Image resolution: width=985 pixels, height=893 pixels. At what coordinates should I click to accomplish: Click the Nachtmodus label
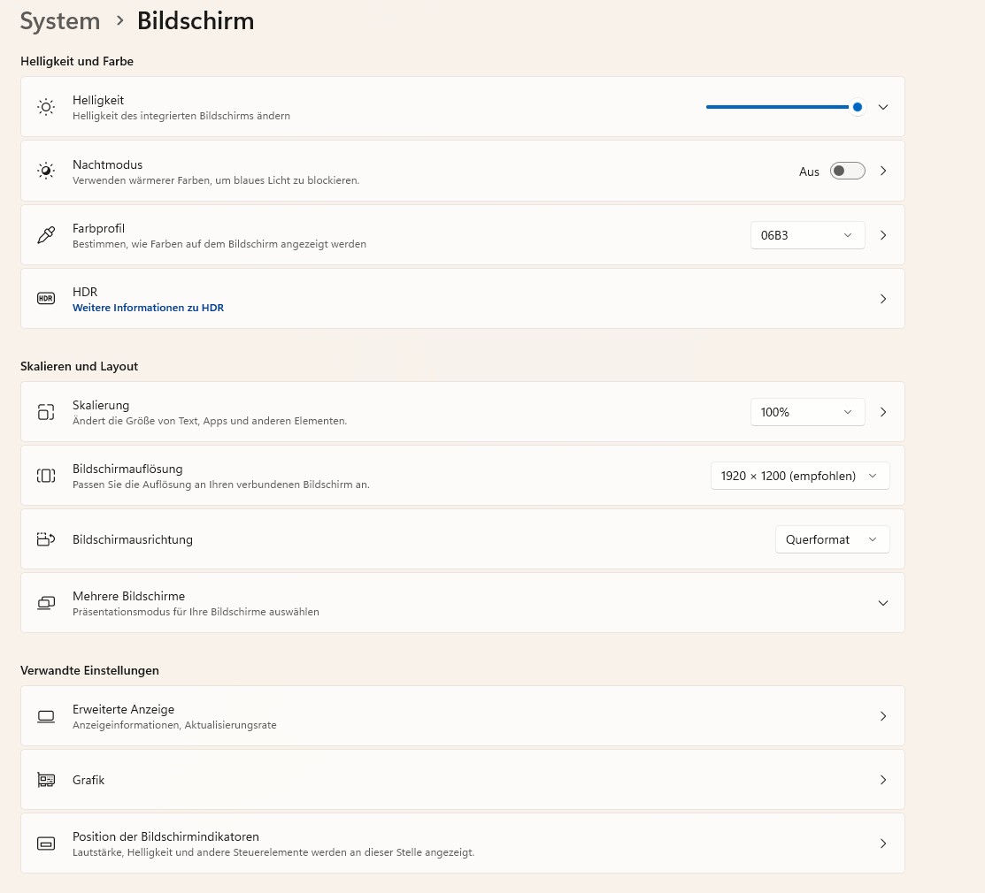(107, 164)
